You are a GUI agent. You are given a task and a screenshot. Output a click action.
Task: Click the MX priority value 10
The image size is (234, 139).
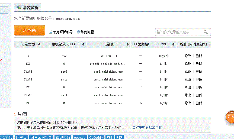tap(141, 88)
